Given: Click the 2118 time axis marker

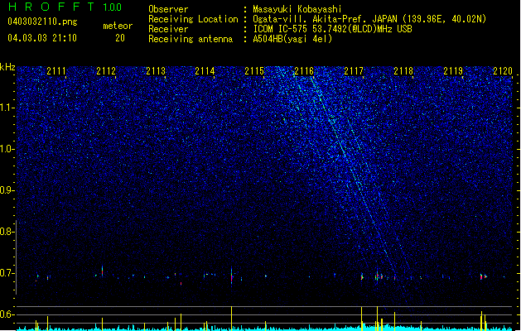Looking at the screenshot, I should 403,71.
